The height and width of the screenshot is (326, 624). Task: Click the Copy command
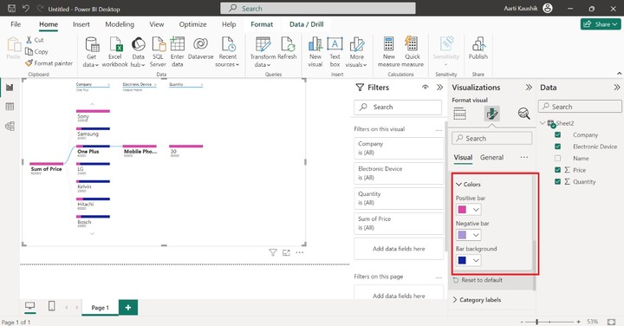point(36,51)
